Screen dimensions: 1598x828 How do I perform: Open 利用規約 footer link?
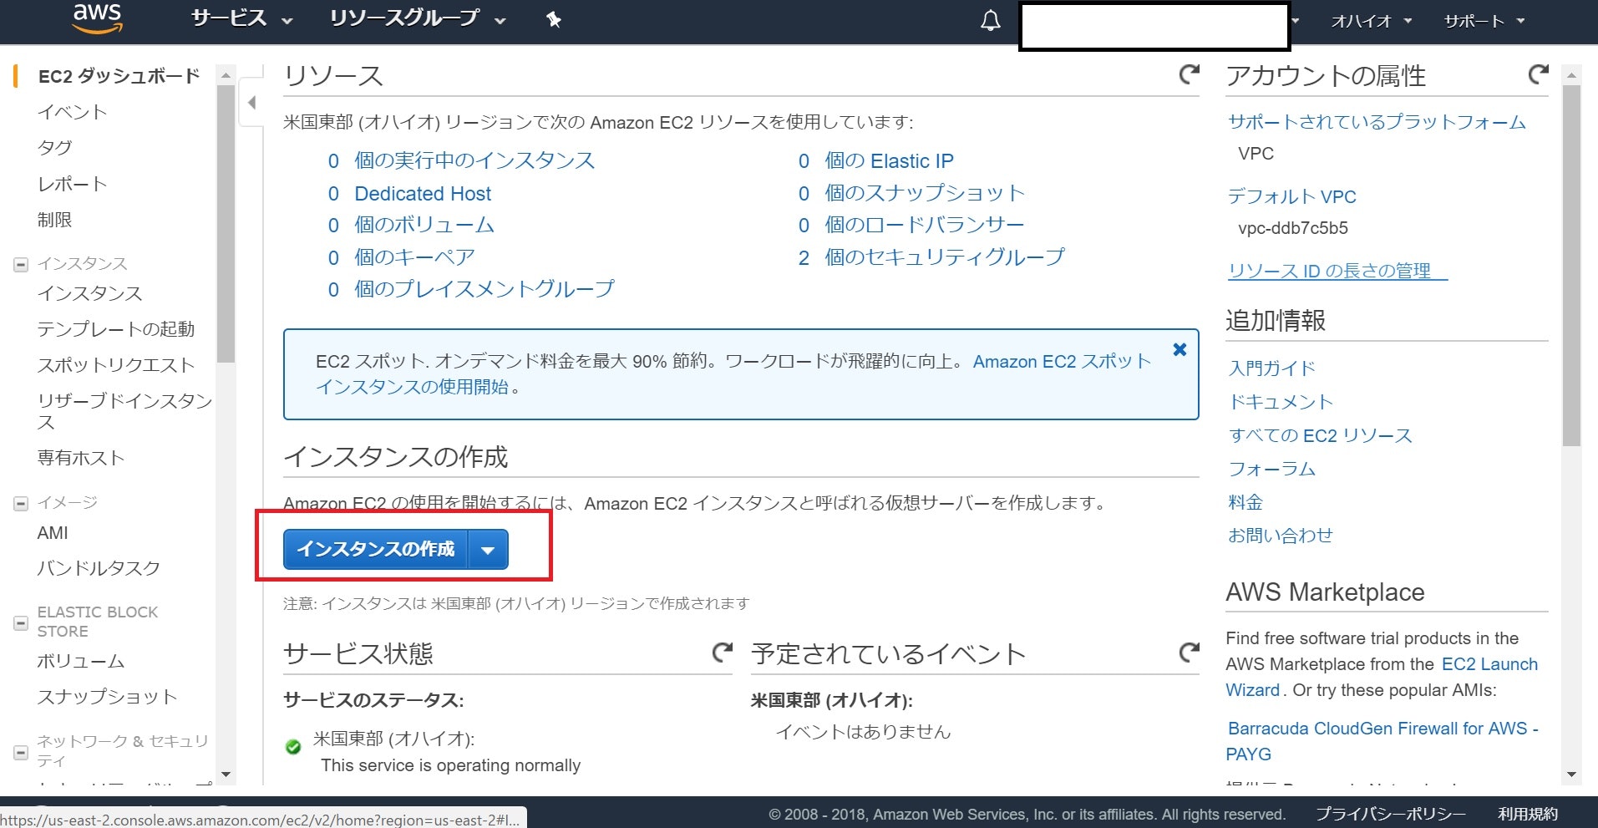click(1528, 814)
